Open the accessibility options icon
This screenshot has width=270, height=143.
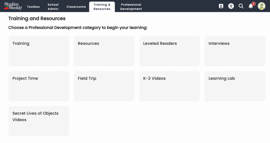click(x=231, y=6)
